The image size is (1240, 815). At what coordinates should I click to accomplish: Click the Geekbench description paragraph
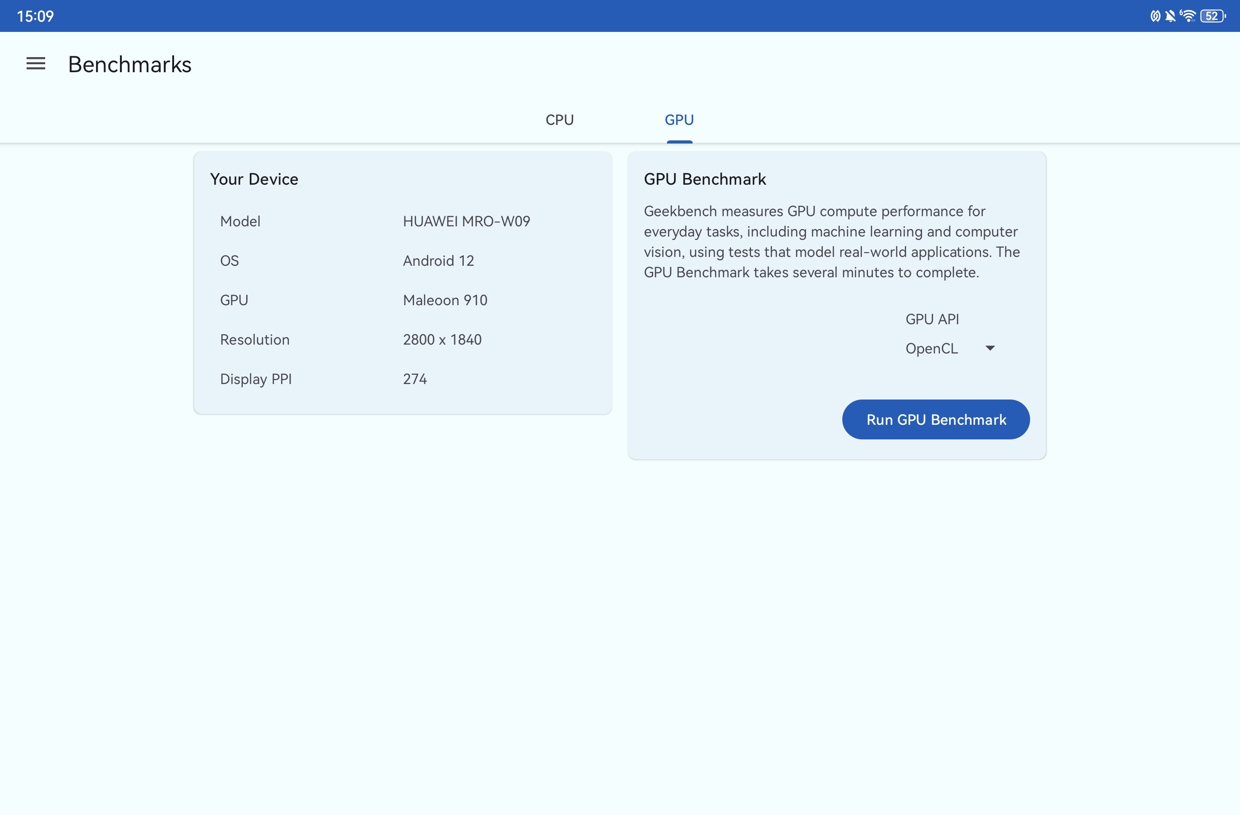(832, 242)
